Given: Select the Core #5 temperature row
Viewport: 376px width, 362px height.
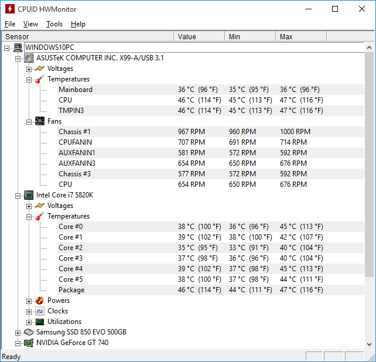Looking at the screenshot, I should [x=211, y=279].
